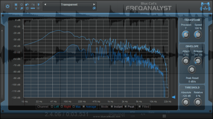Viewport: 213px width, 119px height.
Task: Enable the Max channel checkbox
Action: coord(74,107)
